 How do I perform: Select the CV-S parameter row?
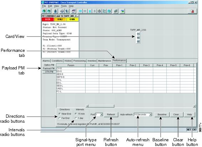[126, 68]
